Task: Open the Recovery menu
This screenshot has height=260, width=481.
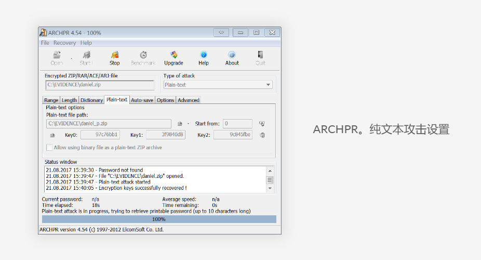Action: click(x=64, y=43)
